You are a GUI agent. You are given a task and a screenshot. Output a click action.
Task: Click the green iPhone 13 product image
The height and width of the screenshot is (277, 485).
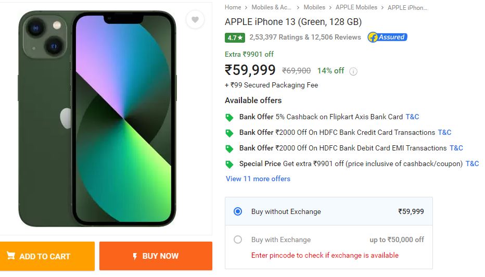point(97,119)
